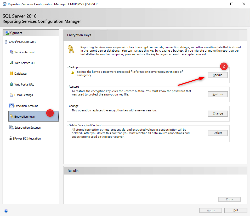Screen dimensions: 250x216
Task: Click the Web Portal URL globe icon
Action: 12,84
